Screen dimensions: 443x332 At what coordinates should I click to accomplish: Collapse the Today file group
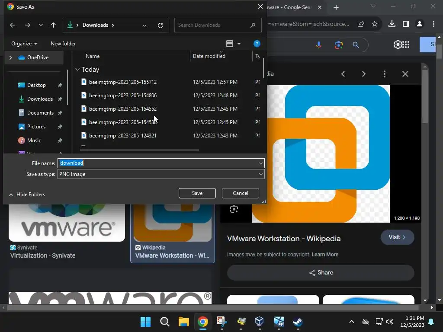78,70
